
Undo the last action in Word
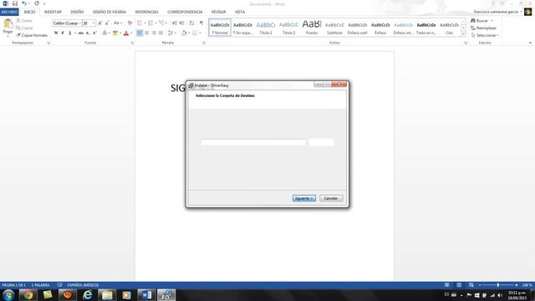24,3
